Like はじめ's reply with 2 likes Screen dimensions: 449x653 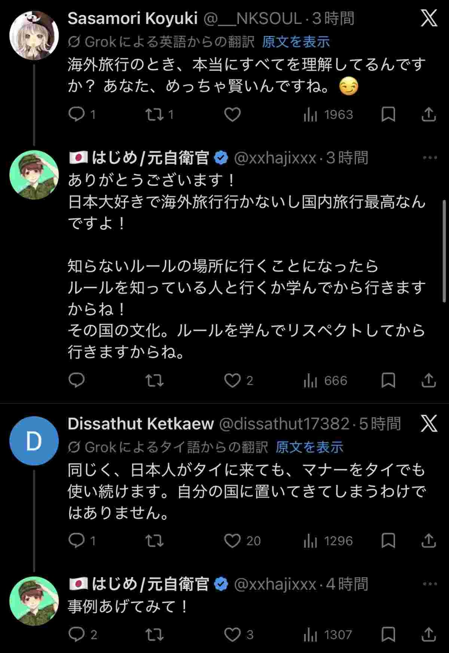click(232, 381)
